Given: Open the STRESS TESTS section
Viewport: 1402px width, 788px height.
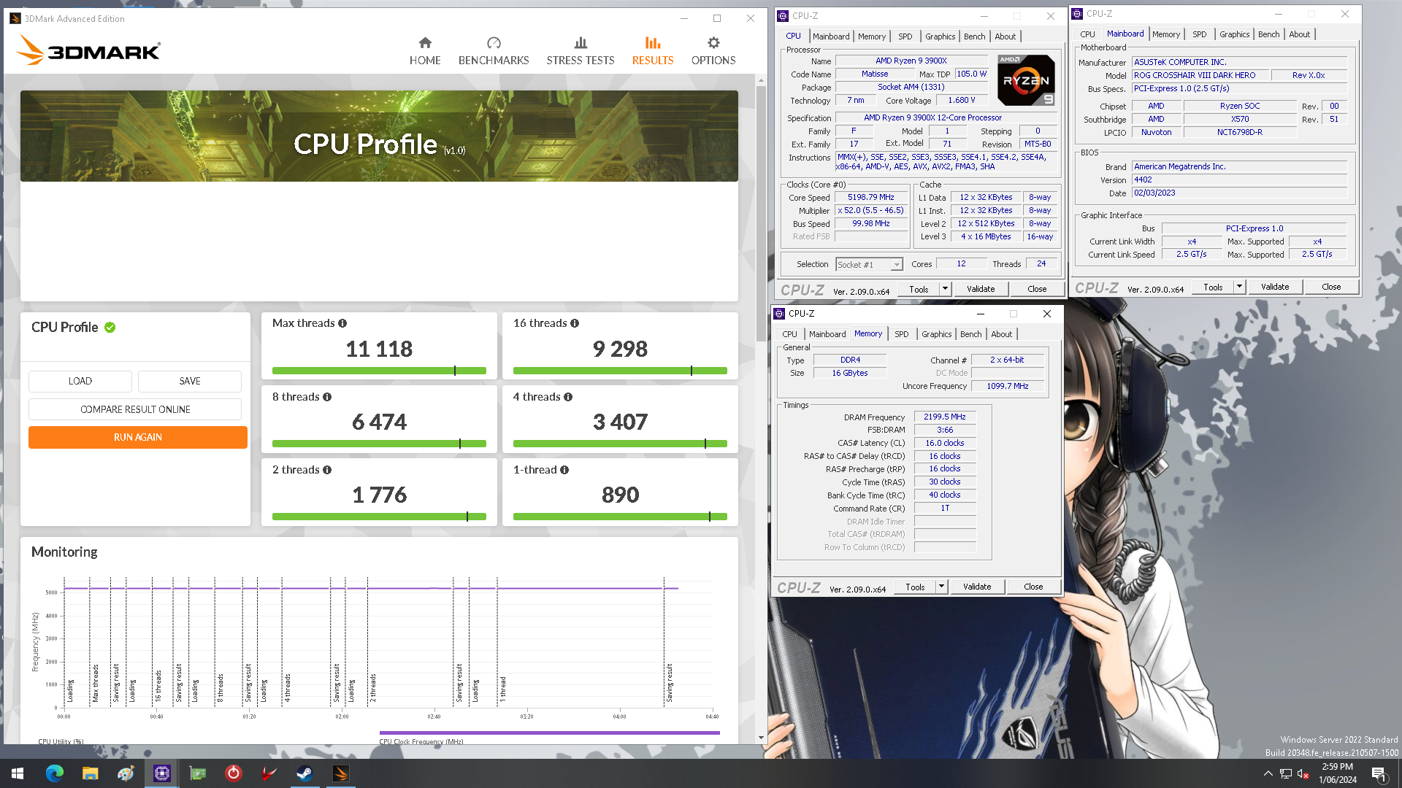Looking at the screenshot, I should [x=581, y=51].
